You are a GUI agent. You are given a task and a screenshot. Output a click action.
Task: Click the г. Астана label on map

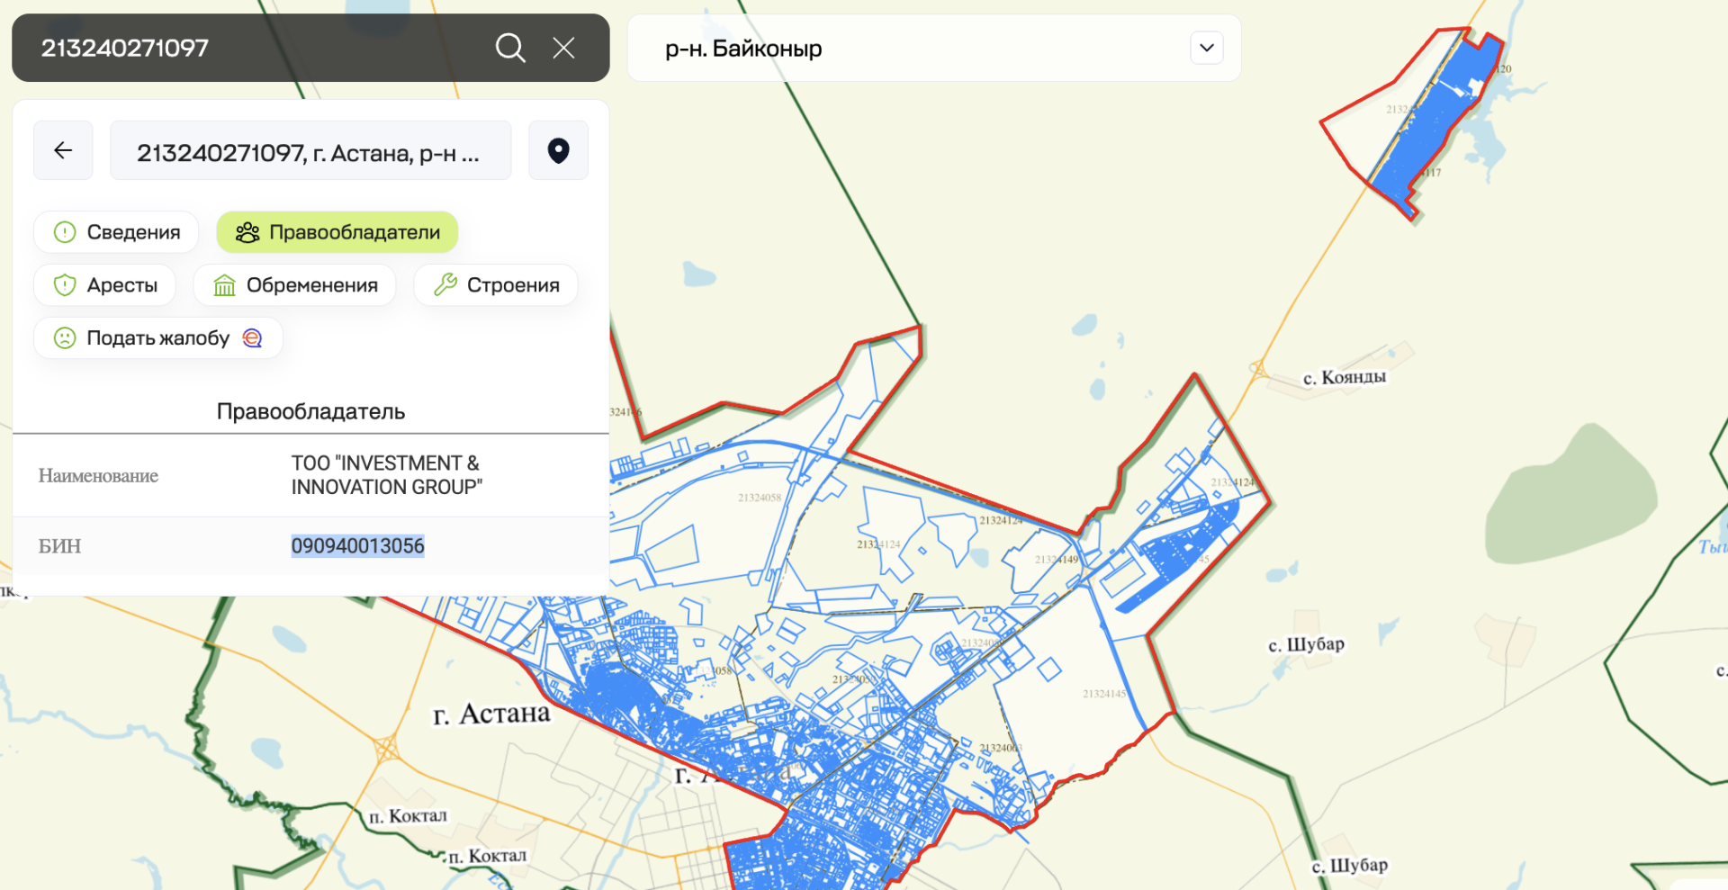tap(491, 714)
